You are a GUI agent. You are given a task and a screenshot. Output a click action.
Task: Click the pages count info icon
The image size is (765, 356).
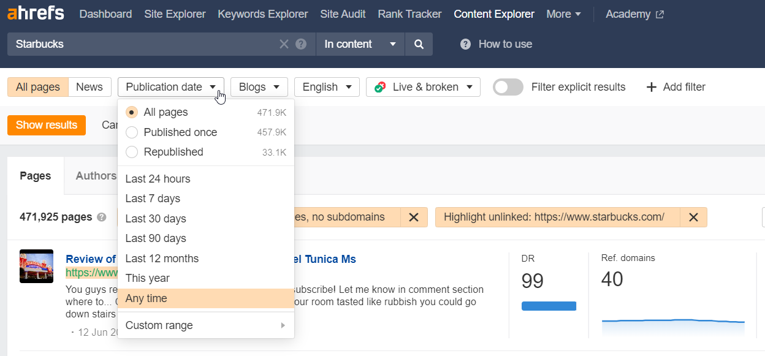(x=102, y=217)
